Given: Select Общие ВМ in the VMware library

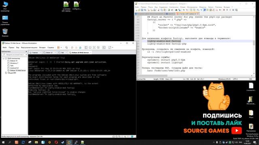Looking at the screenshot, I should click(12, 73).
